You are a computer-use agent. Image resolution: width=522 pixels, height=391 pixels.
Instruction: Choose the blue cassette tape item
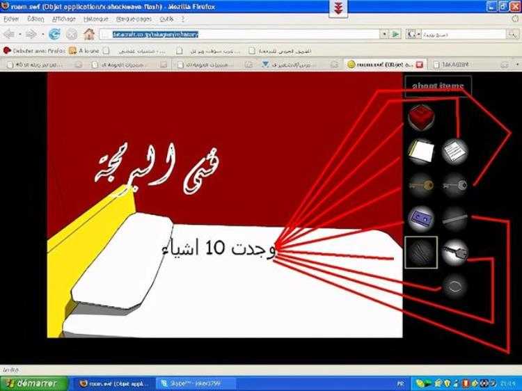coord(420,218)
